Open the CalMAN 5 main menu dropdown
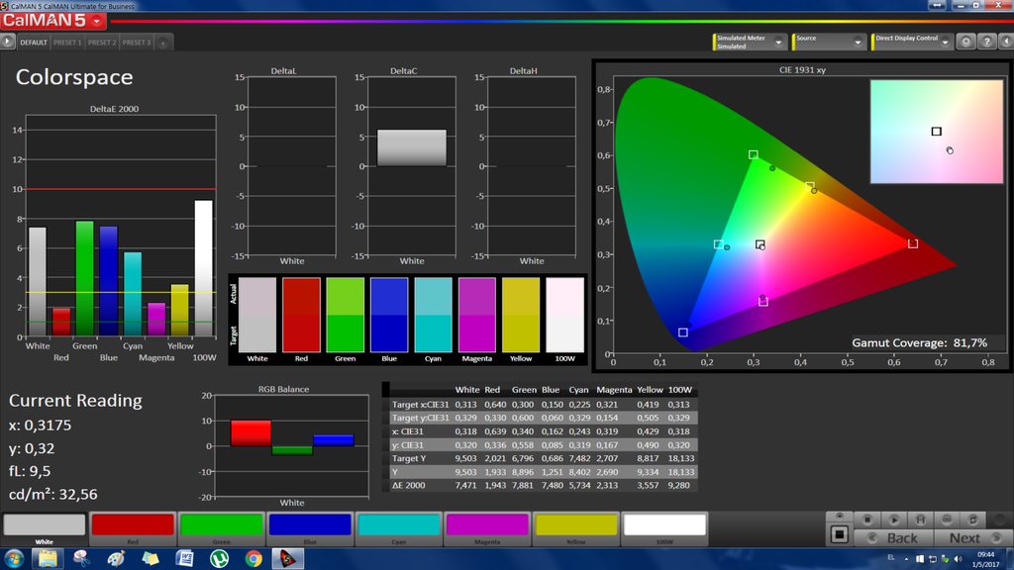 96,22
